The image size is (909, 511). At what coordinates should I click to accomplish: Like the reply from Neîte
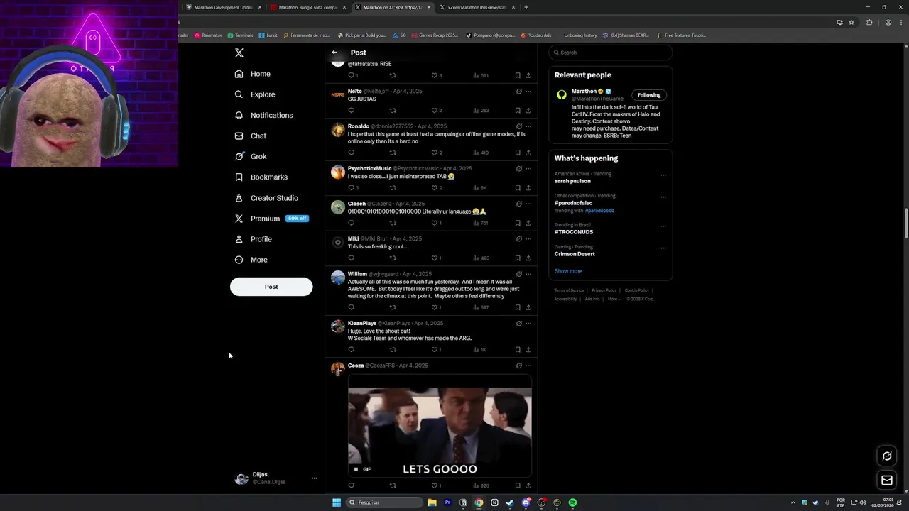click(x=435, y=111)
